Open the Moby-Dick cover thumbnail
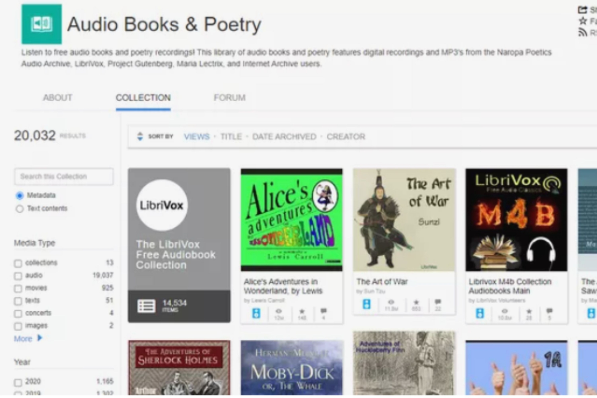Viewport: 597px width, 398px height. 292,368
